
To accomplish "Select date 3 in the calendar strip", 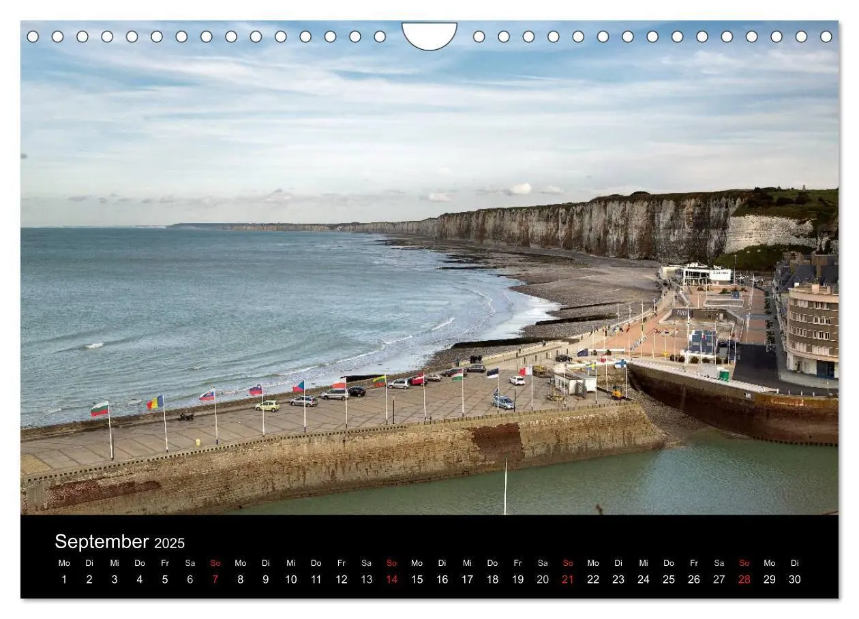I will (x=115, y=579).
